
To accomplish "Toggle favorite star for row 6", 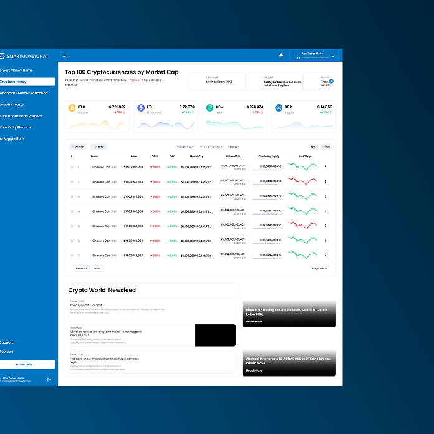I will point(72,241).
